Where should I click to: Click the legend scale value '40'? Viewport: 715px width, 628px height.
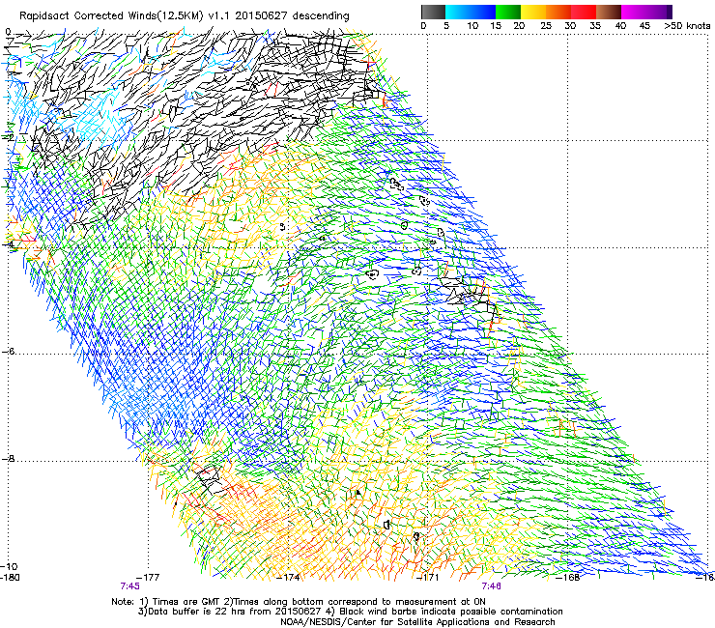coord(620,26)
